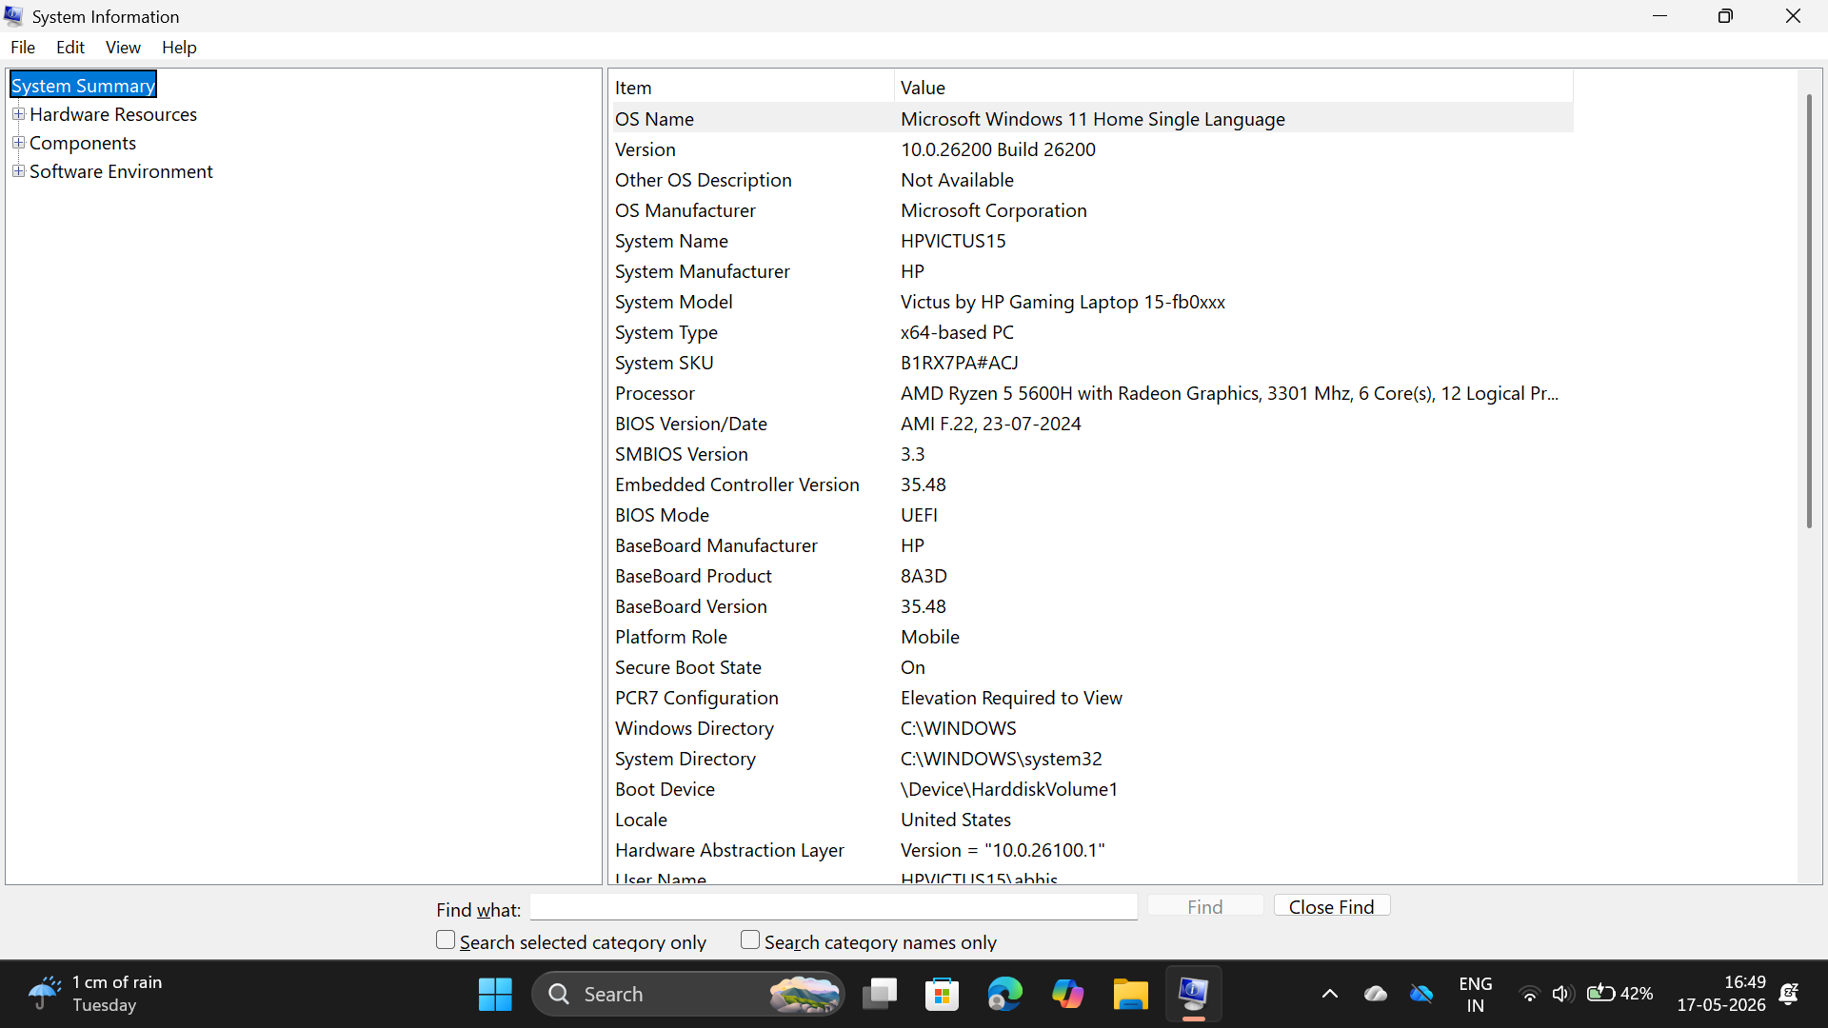The height and width of the screenshot is (1028, 1828).
Task: Click the Victus by HP Gaming Laptop value
Action: pyautogui.click(x=1063, y=302)
